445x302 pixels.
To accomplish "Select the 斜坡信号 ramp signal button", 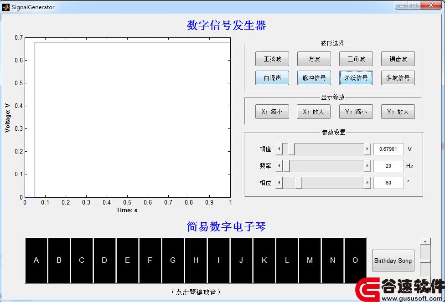I will click(398, 78).
